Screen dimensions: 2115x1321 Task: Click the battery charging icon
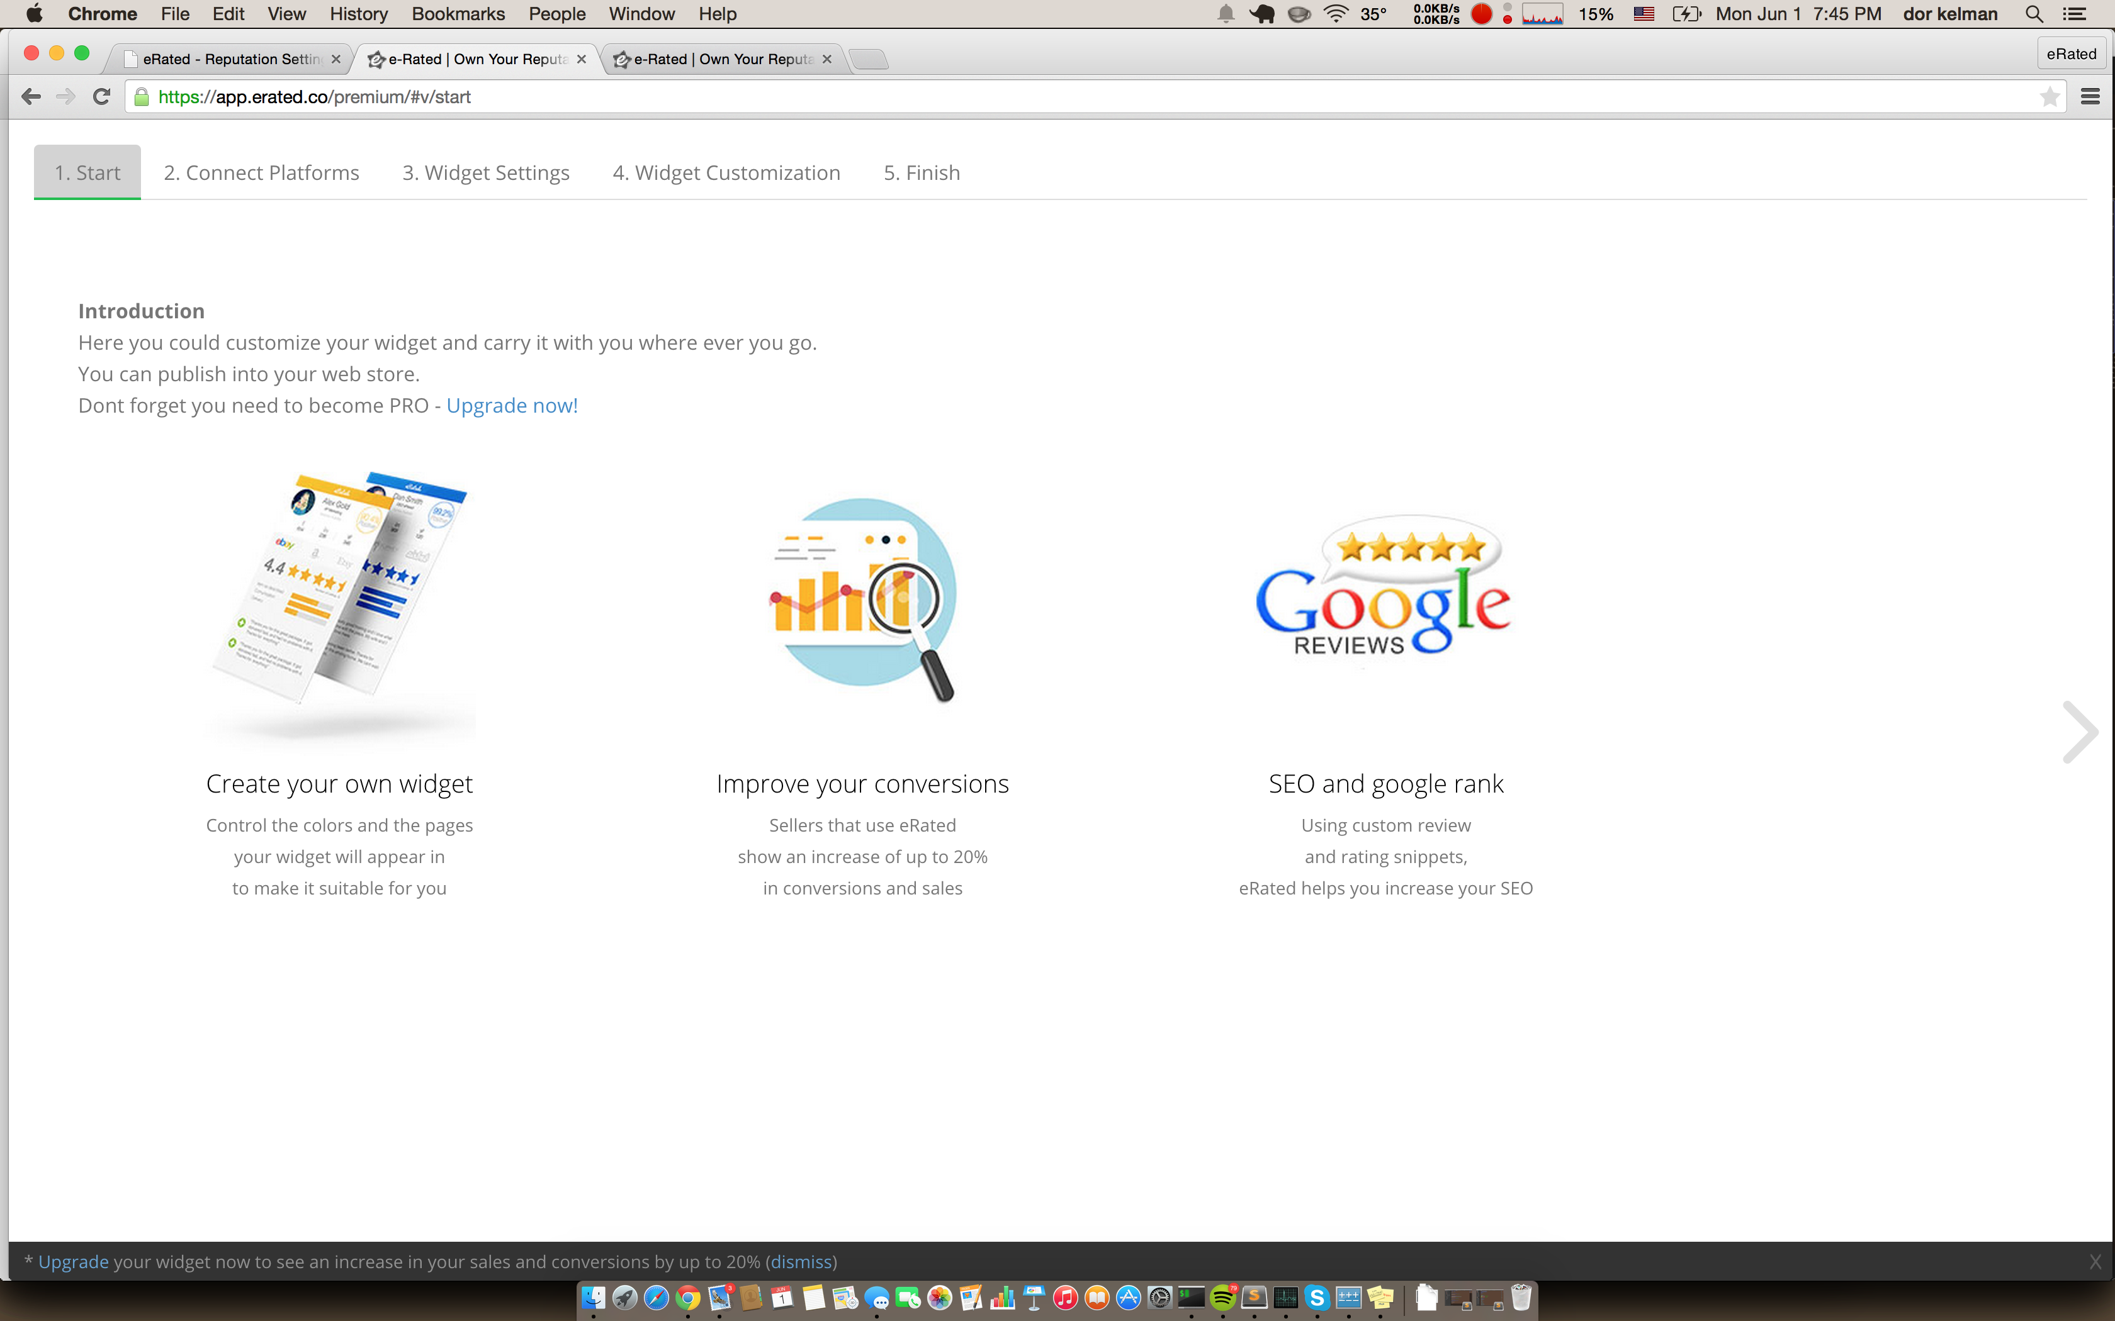click(1686, 14)
